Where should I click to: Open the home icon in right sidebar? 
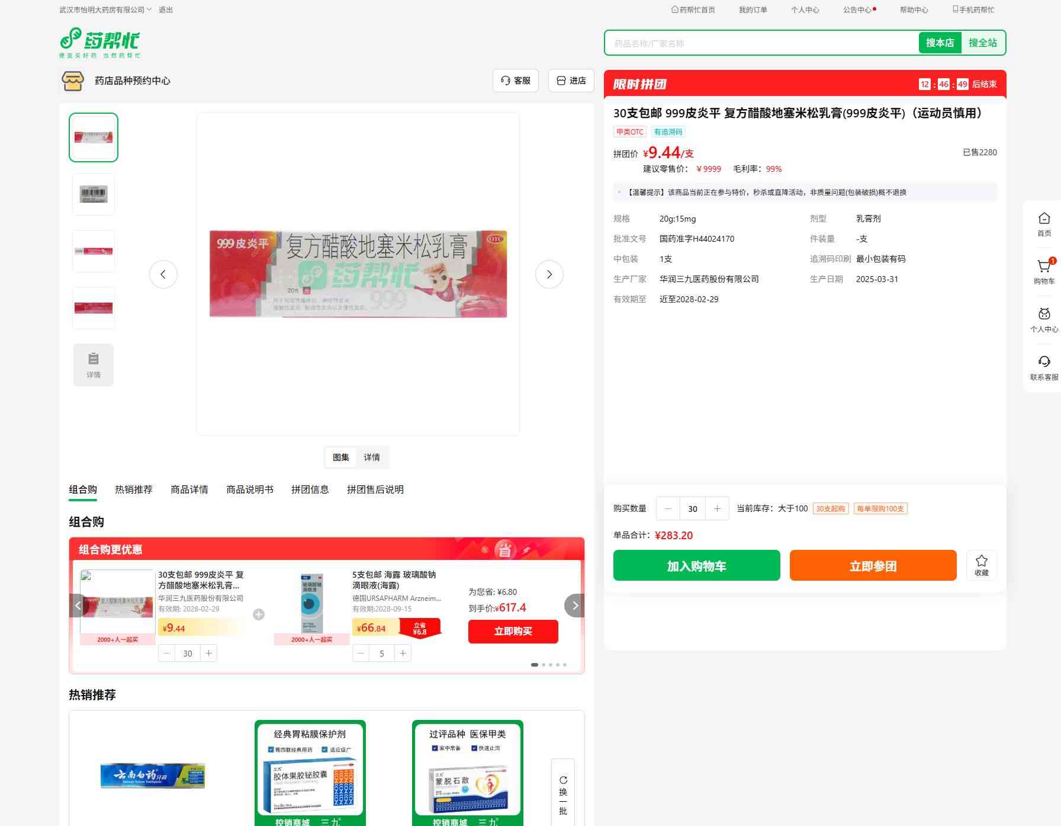click(1044, 220)
